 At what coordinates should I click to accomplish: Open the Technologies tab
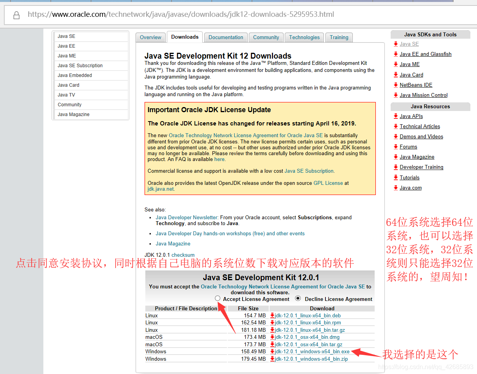pos(304,38)
